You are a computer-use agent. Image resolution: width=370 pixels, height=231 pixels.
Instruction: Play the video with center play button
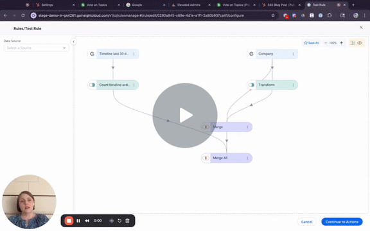[185, 116]
